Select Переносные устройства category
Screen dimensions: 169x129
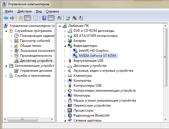pos(92,105)
